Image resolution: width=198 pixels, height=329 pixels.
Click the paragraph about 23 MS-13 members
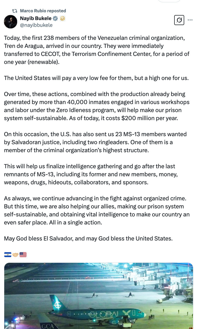[95, 142]
